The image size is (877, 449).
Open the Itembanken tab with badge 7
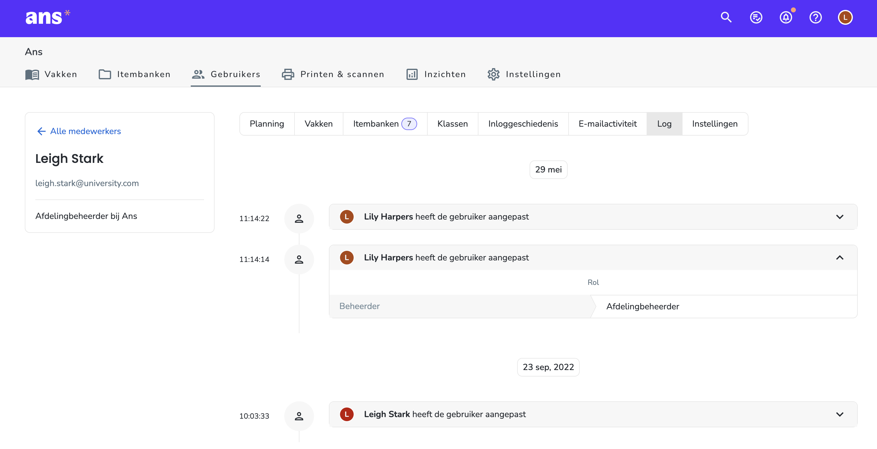coord(385,124)
